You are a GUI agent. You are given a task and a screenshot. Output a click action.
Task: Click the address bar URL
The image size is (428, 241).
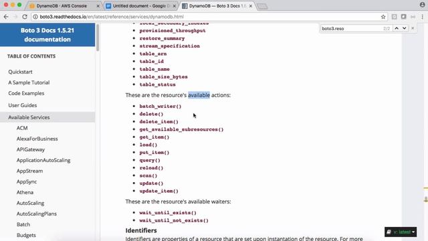point(112,17)
